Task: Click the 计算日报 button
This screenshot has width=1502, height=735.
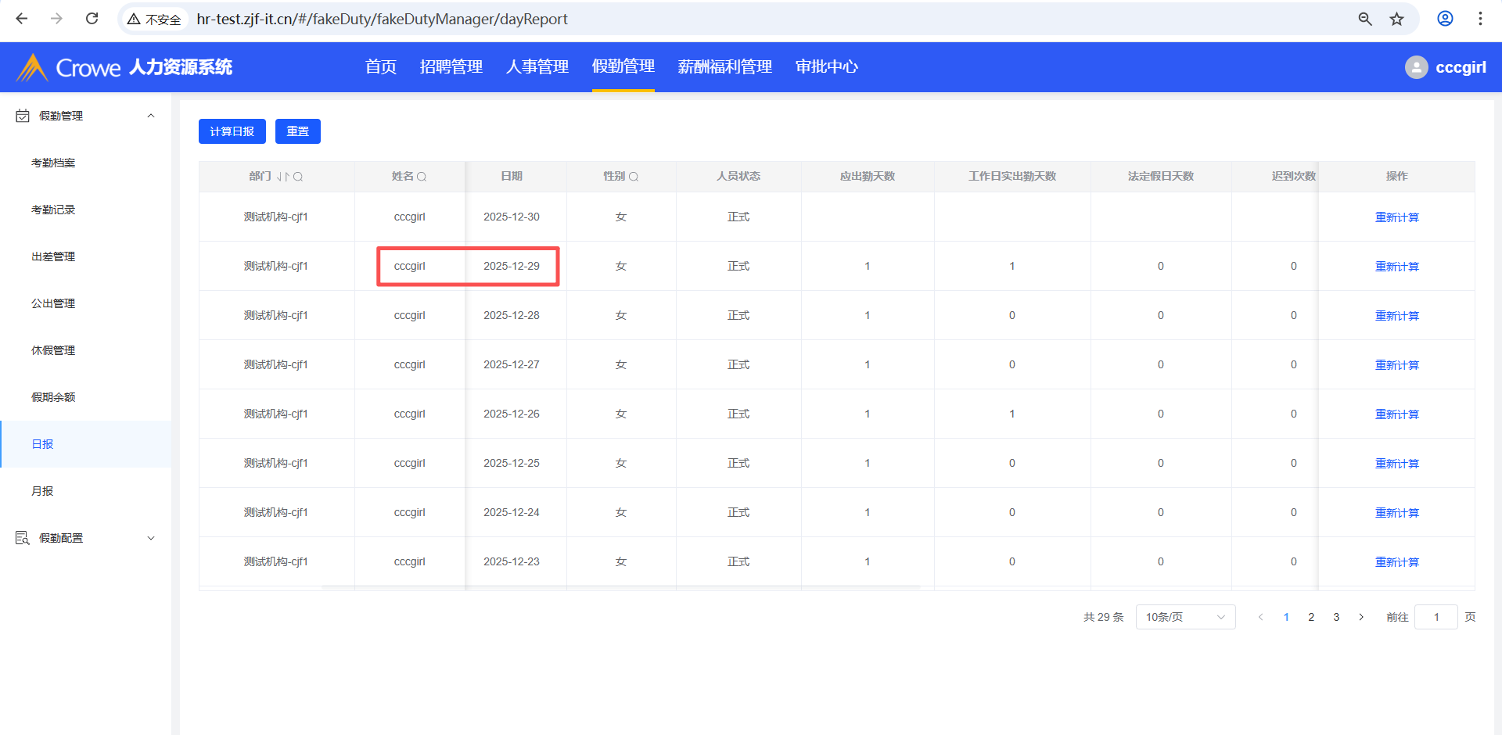Action: 232,131
